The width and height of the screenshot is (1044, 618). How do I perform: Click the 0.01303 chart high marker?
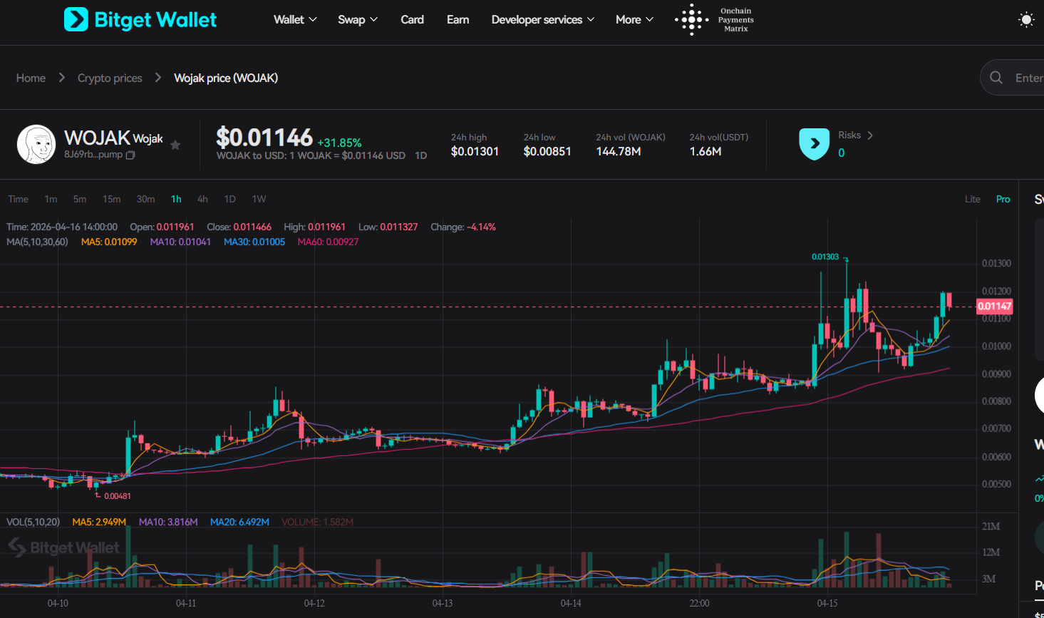coord(825,257)
